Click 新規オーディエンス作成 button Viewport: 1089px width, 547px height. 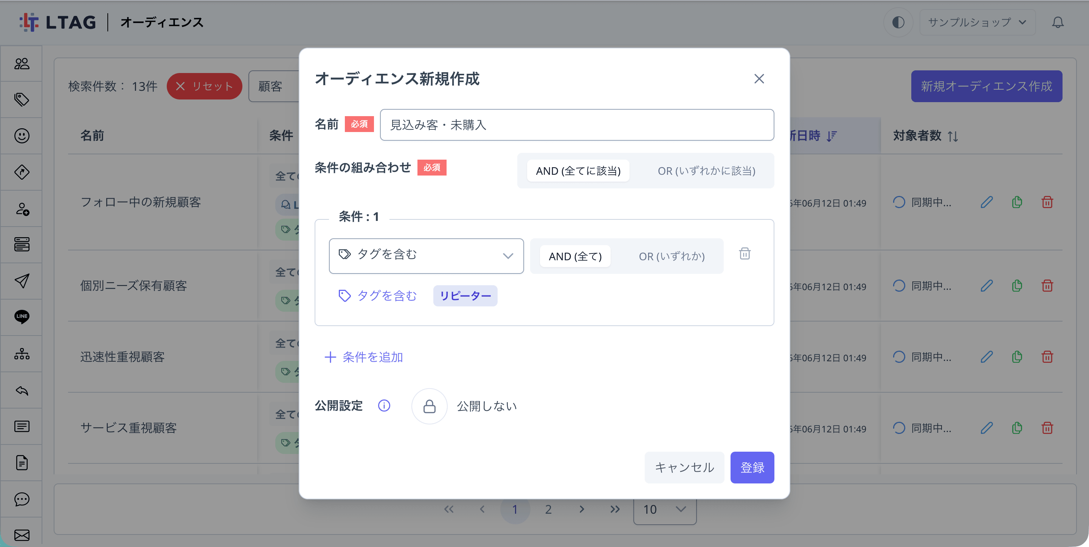(986, 86)
